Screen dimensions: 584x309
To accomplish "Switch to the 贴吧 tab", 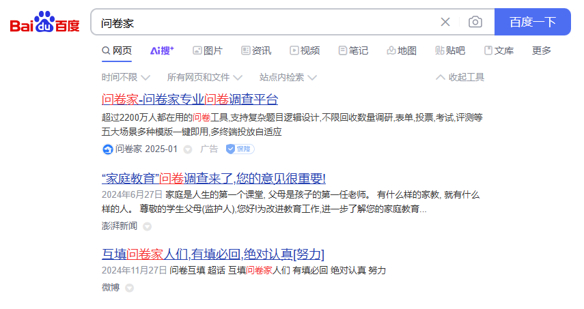I will [x=450, y=50].
